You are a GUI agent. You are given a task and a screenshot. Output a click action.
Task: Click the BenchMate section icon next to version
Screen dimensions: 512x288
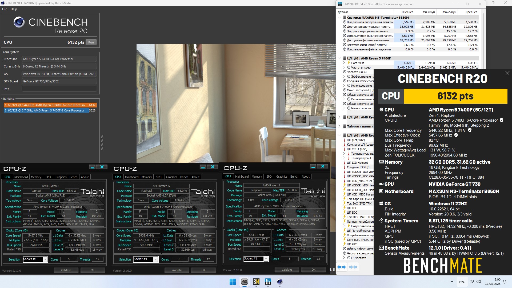[x=381, y=248]
